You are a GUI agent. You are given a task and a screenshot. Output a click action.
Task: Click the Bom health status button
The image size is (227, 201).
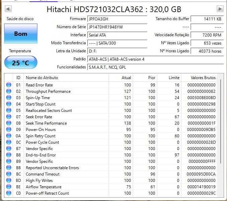pos(21,33)
